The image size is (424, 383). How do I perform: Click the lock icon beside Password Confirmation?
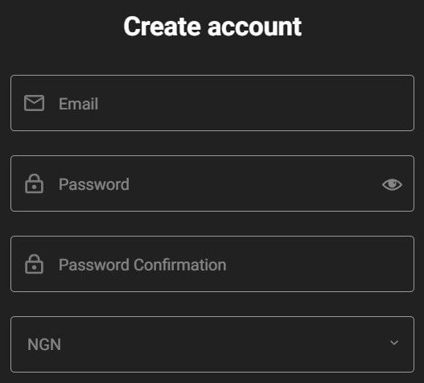34,264
